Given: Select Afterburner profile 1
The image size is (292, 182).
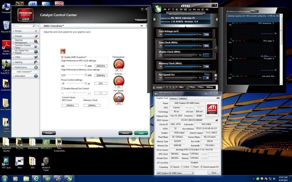Looking at the screenshot, I should 164,88.
